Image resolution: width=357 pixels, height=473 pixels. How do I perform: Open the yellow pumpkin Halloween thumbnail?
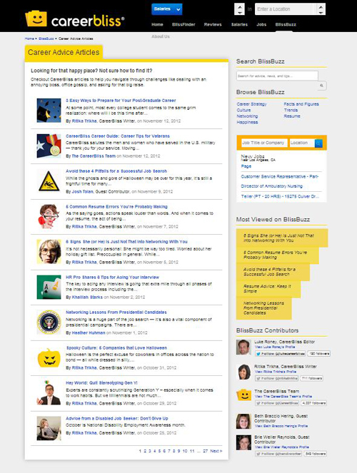pyautogui.click(x=49, y=357)
